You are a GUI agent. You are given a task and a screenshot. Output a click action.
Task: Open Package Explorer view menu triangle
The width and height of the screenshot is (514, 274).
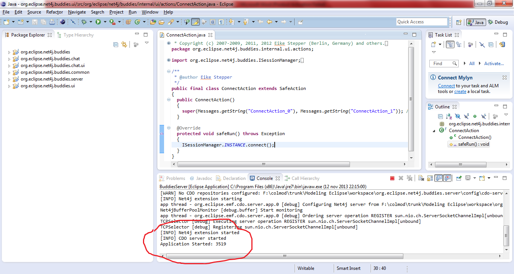pyautogui.click(x=147, y=43)
